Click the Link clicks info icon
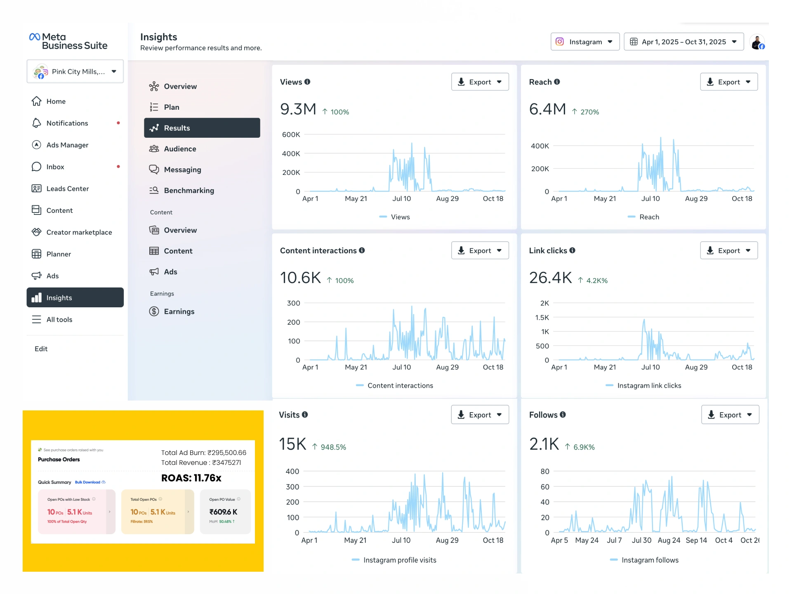 tap(573, 250)
